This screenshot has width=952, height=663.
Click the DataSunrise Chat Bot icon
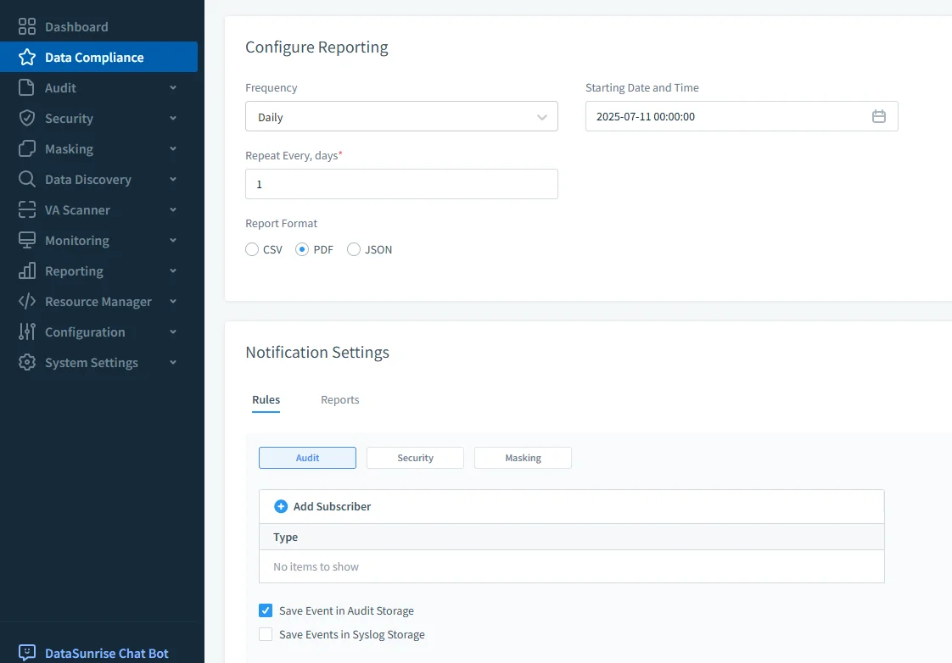[28, 651]
